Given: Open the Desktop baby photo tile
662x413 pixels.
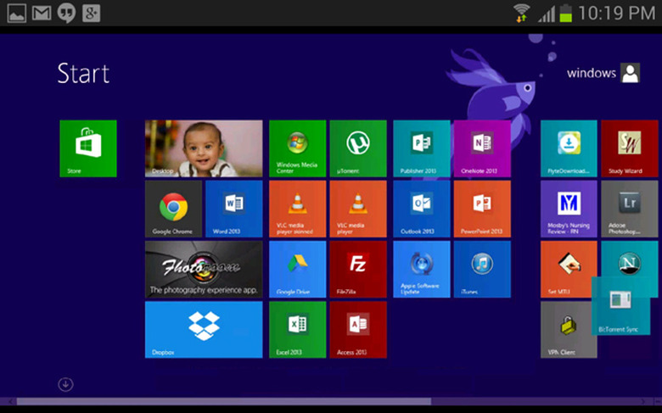Looking at the screenshot, I should 204,148.
